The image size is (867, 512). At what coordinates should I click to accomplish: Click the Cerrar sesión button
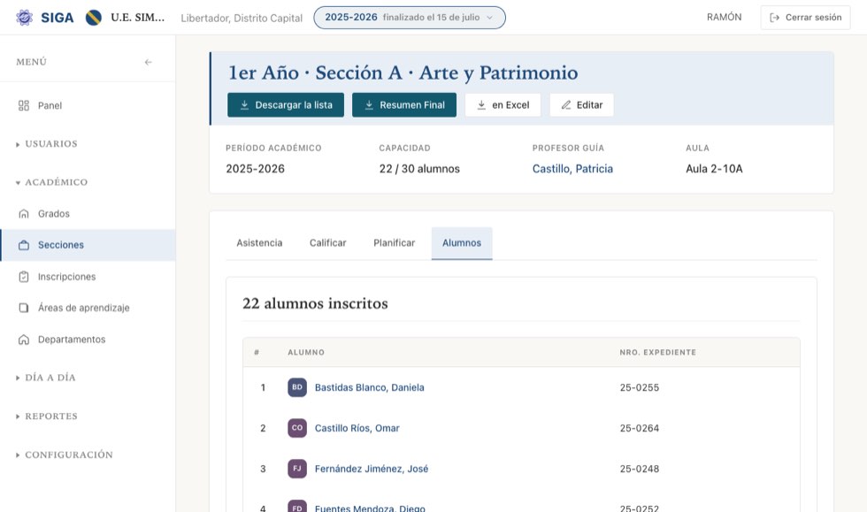[806, 18]
